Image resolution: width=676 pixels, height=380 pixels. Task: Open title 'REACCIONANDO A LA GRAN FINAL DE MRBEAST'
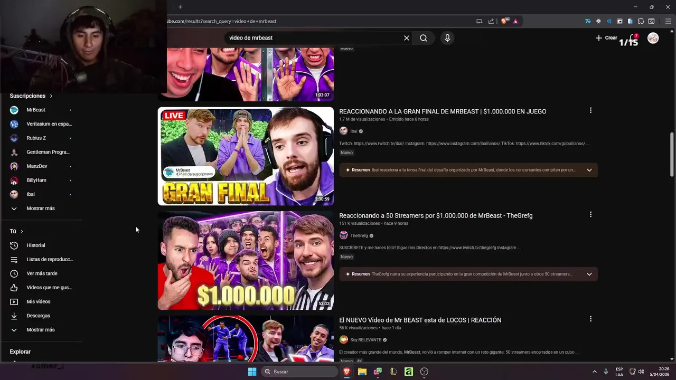(443, 111)
